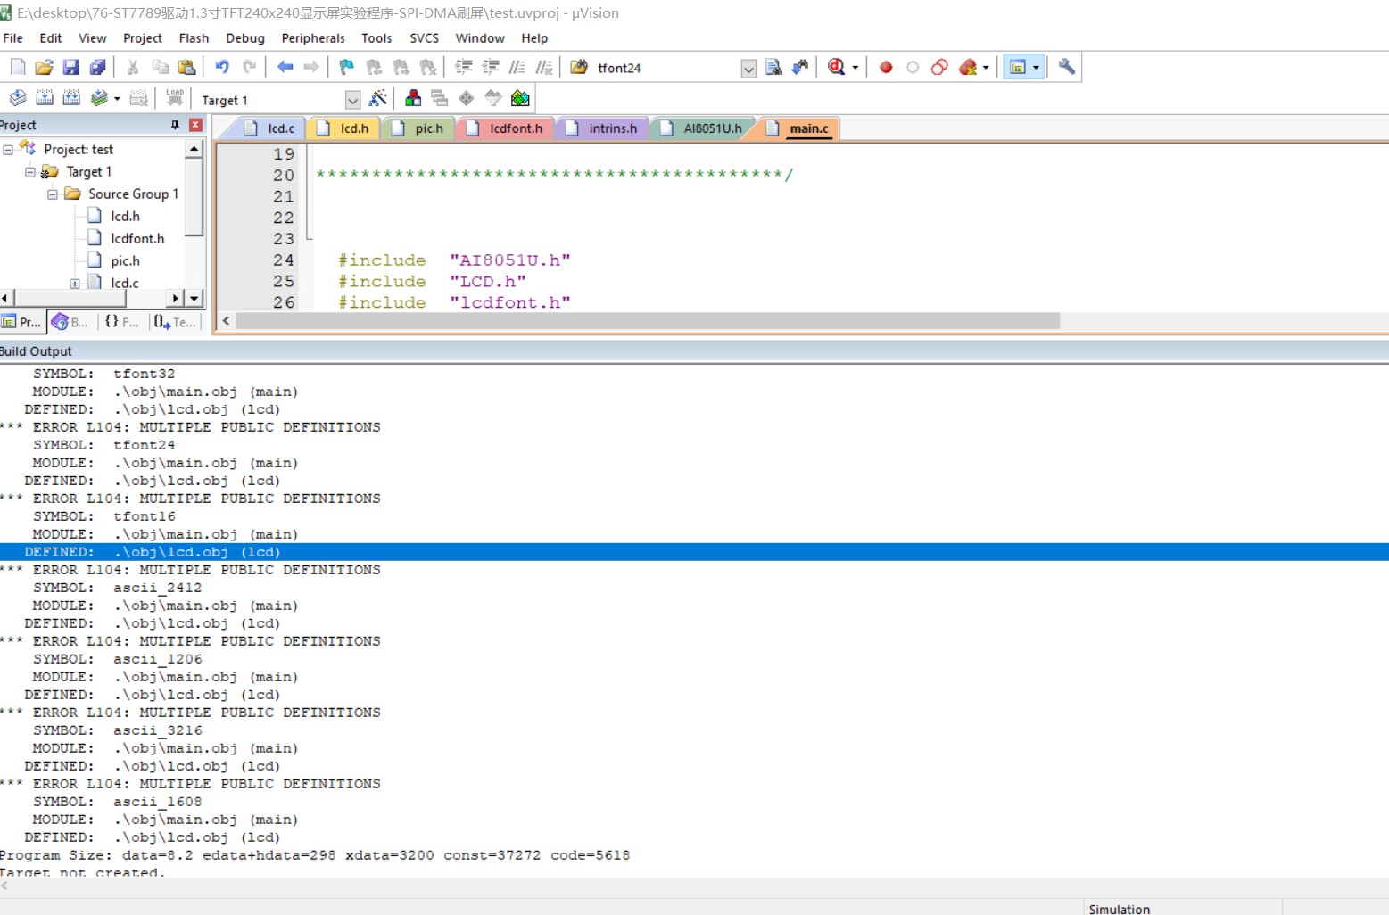1389x915 pixels.
Task: Open the debug session dropdown arrow
Action: (x=855, y=68)
